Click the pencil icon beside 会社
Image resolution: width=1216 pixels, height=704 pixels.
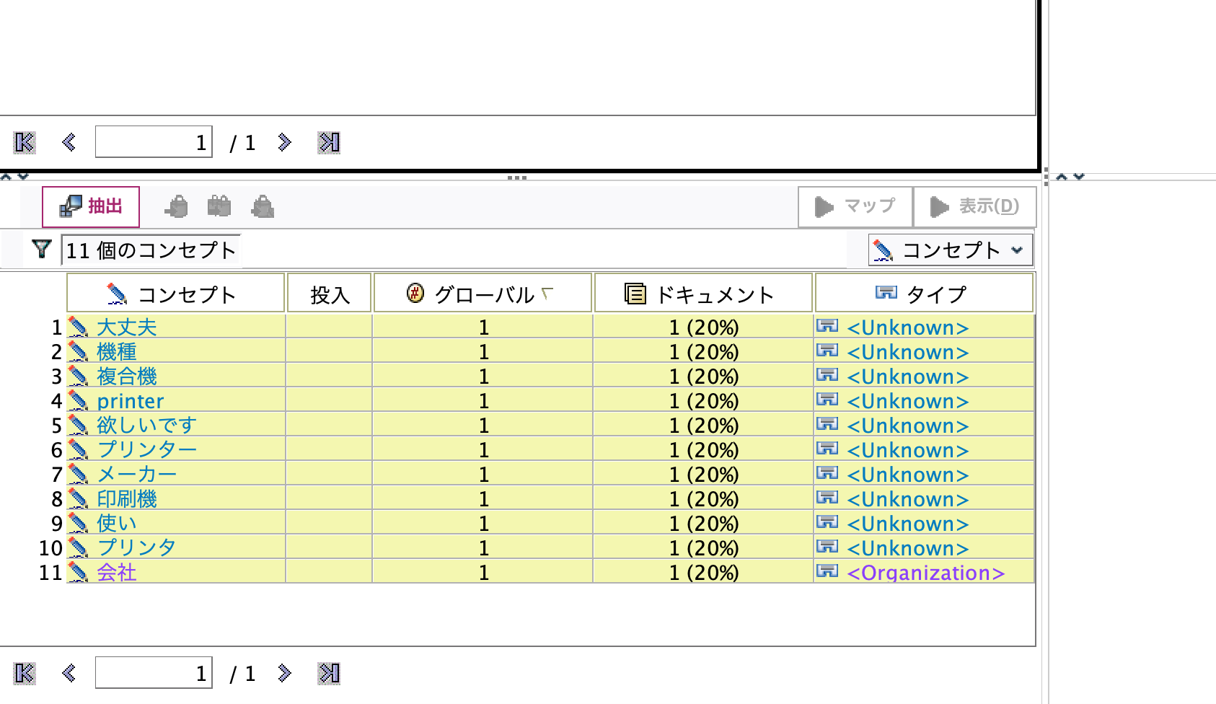click(x=78, y=571)
